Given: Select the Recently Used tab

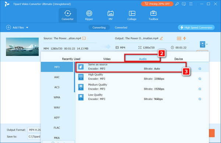Looking at the screenshot, I should (71, 59).
